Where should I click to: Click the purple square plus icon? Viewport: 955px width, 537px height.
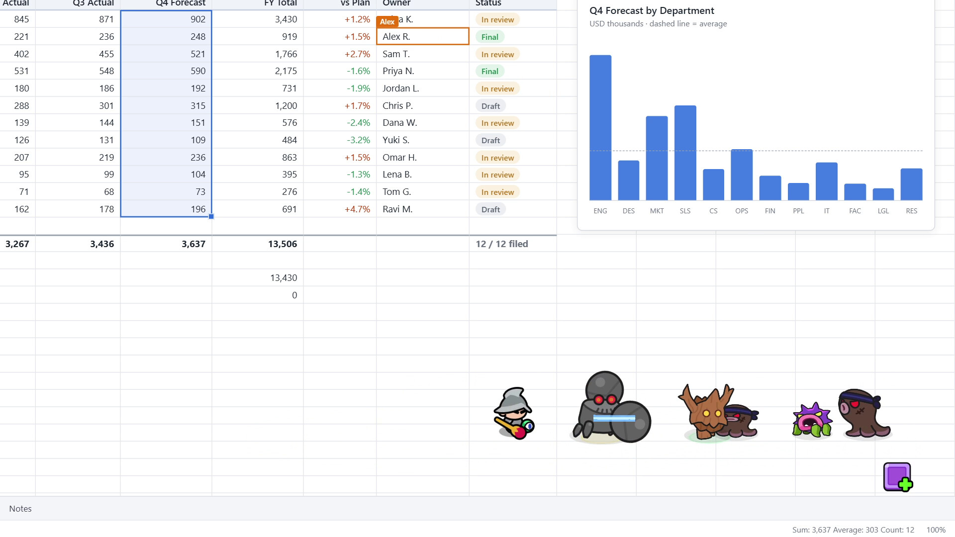(898, 477)
